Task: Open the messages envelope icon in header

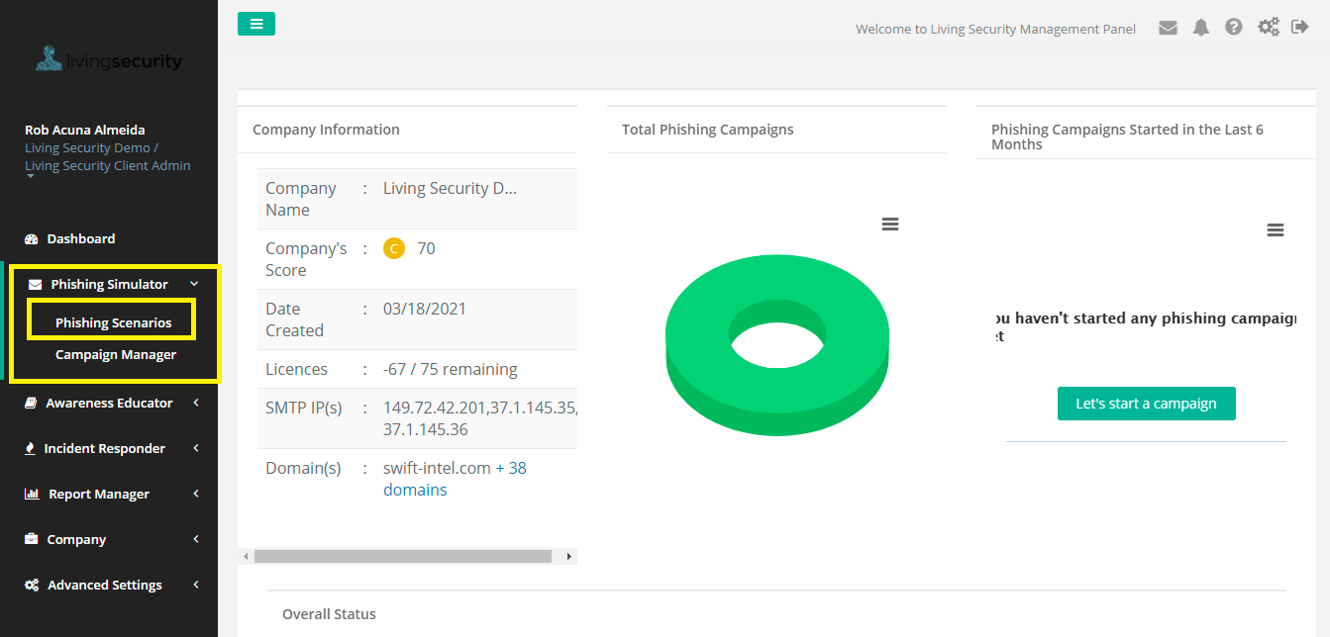Action: (x=1169, y=28)
